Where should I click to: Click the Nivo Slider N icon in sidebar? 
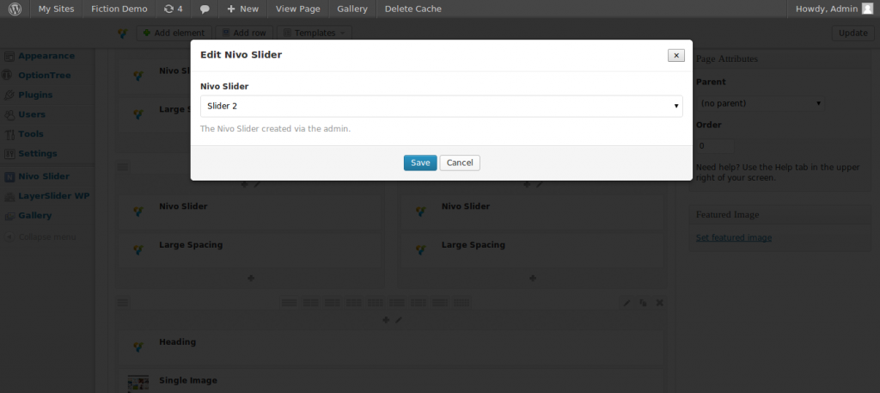(9, 176)
